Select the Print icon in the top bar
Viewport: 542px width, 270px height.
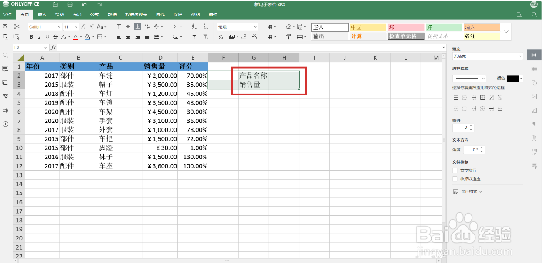coord(70,4)
